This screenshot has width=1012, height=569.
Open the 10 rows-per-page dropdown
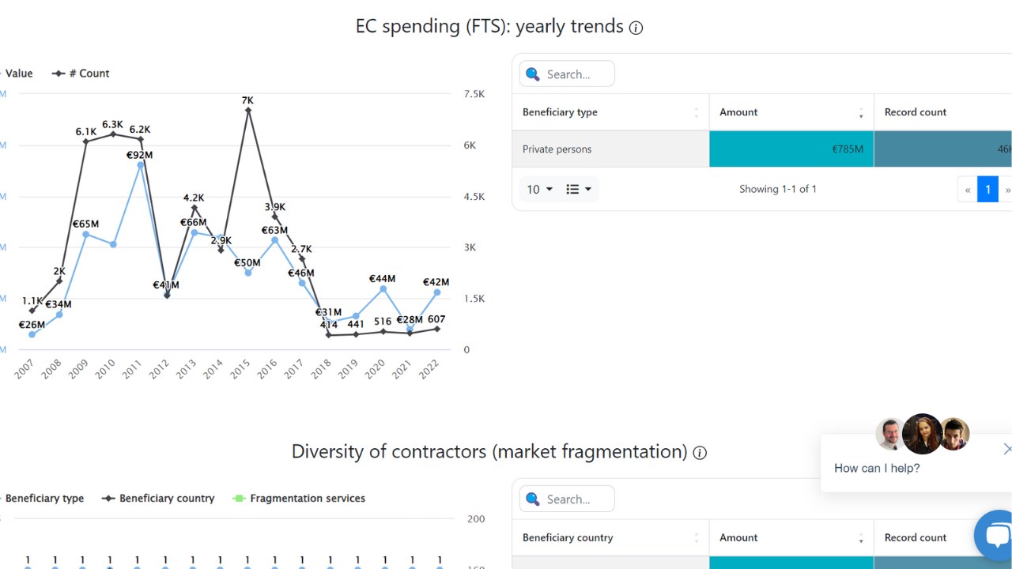(540, 190)
